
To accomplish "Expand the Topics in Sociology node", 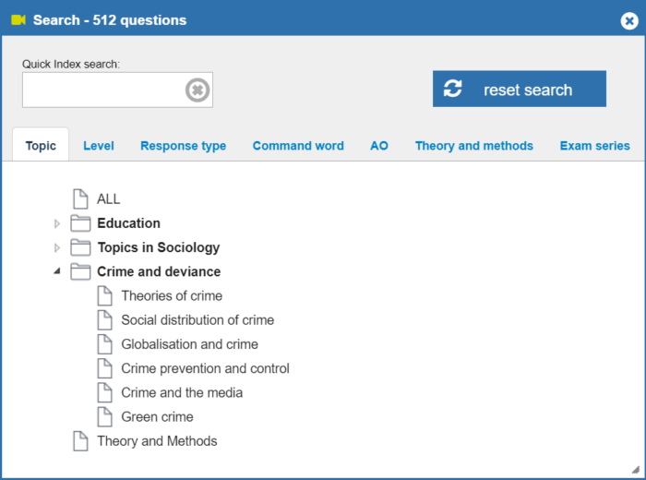I will point(57,247).
